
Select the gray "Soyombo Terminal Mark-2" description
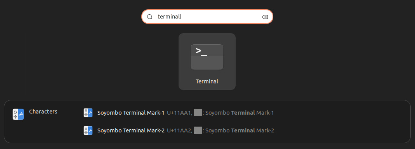(x=240, y=130)
